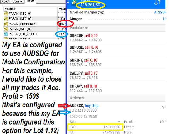Edit the 1.12 lot profit value

61,34
